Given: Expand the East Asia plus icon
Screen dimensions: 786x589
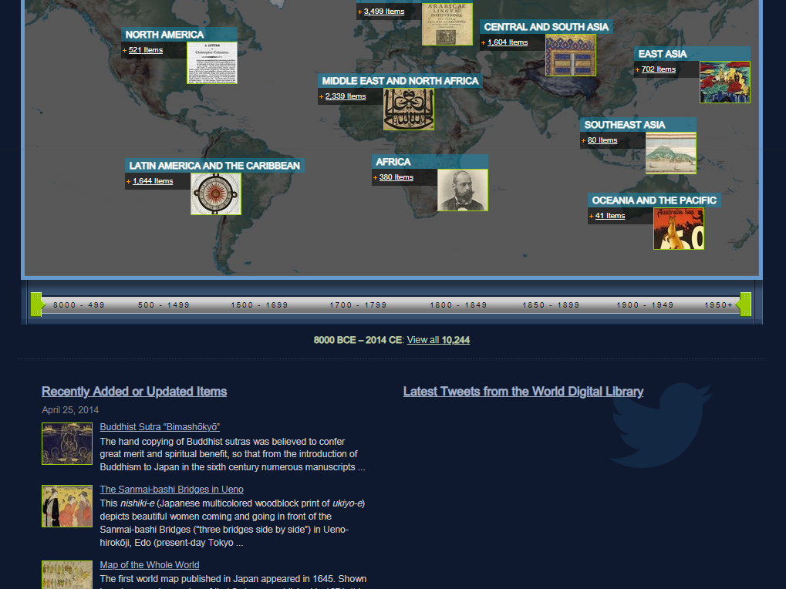Looking at the screenshot, I should tap(637, 69).
